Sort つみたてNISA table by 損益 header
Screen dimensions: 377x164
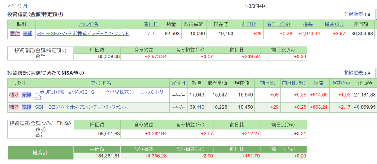click(319, 83)
